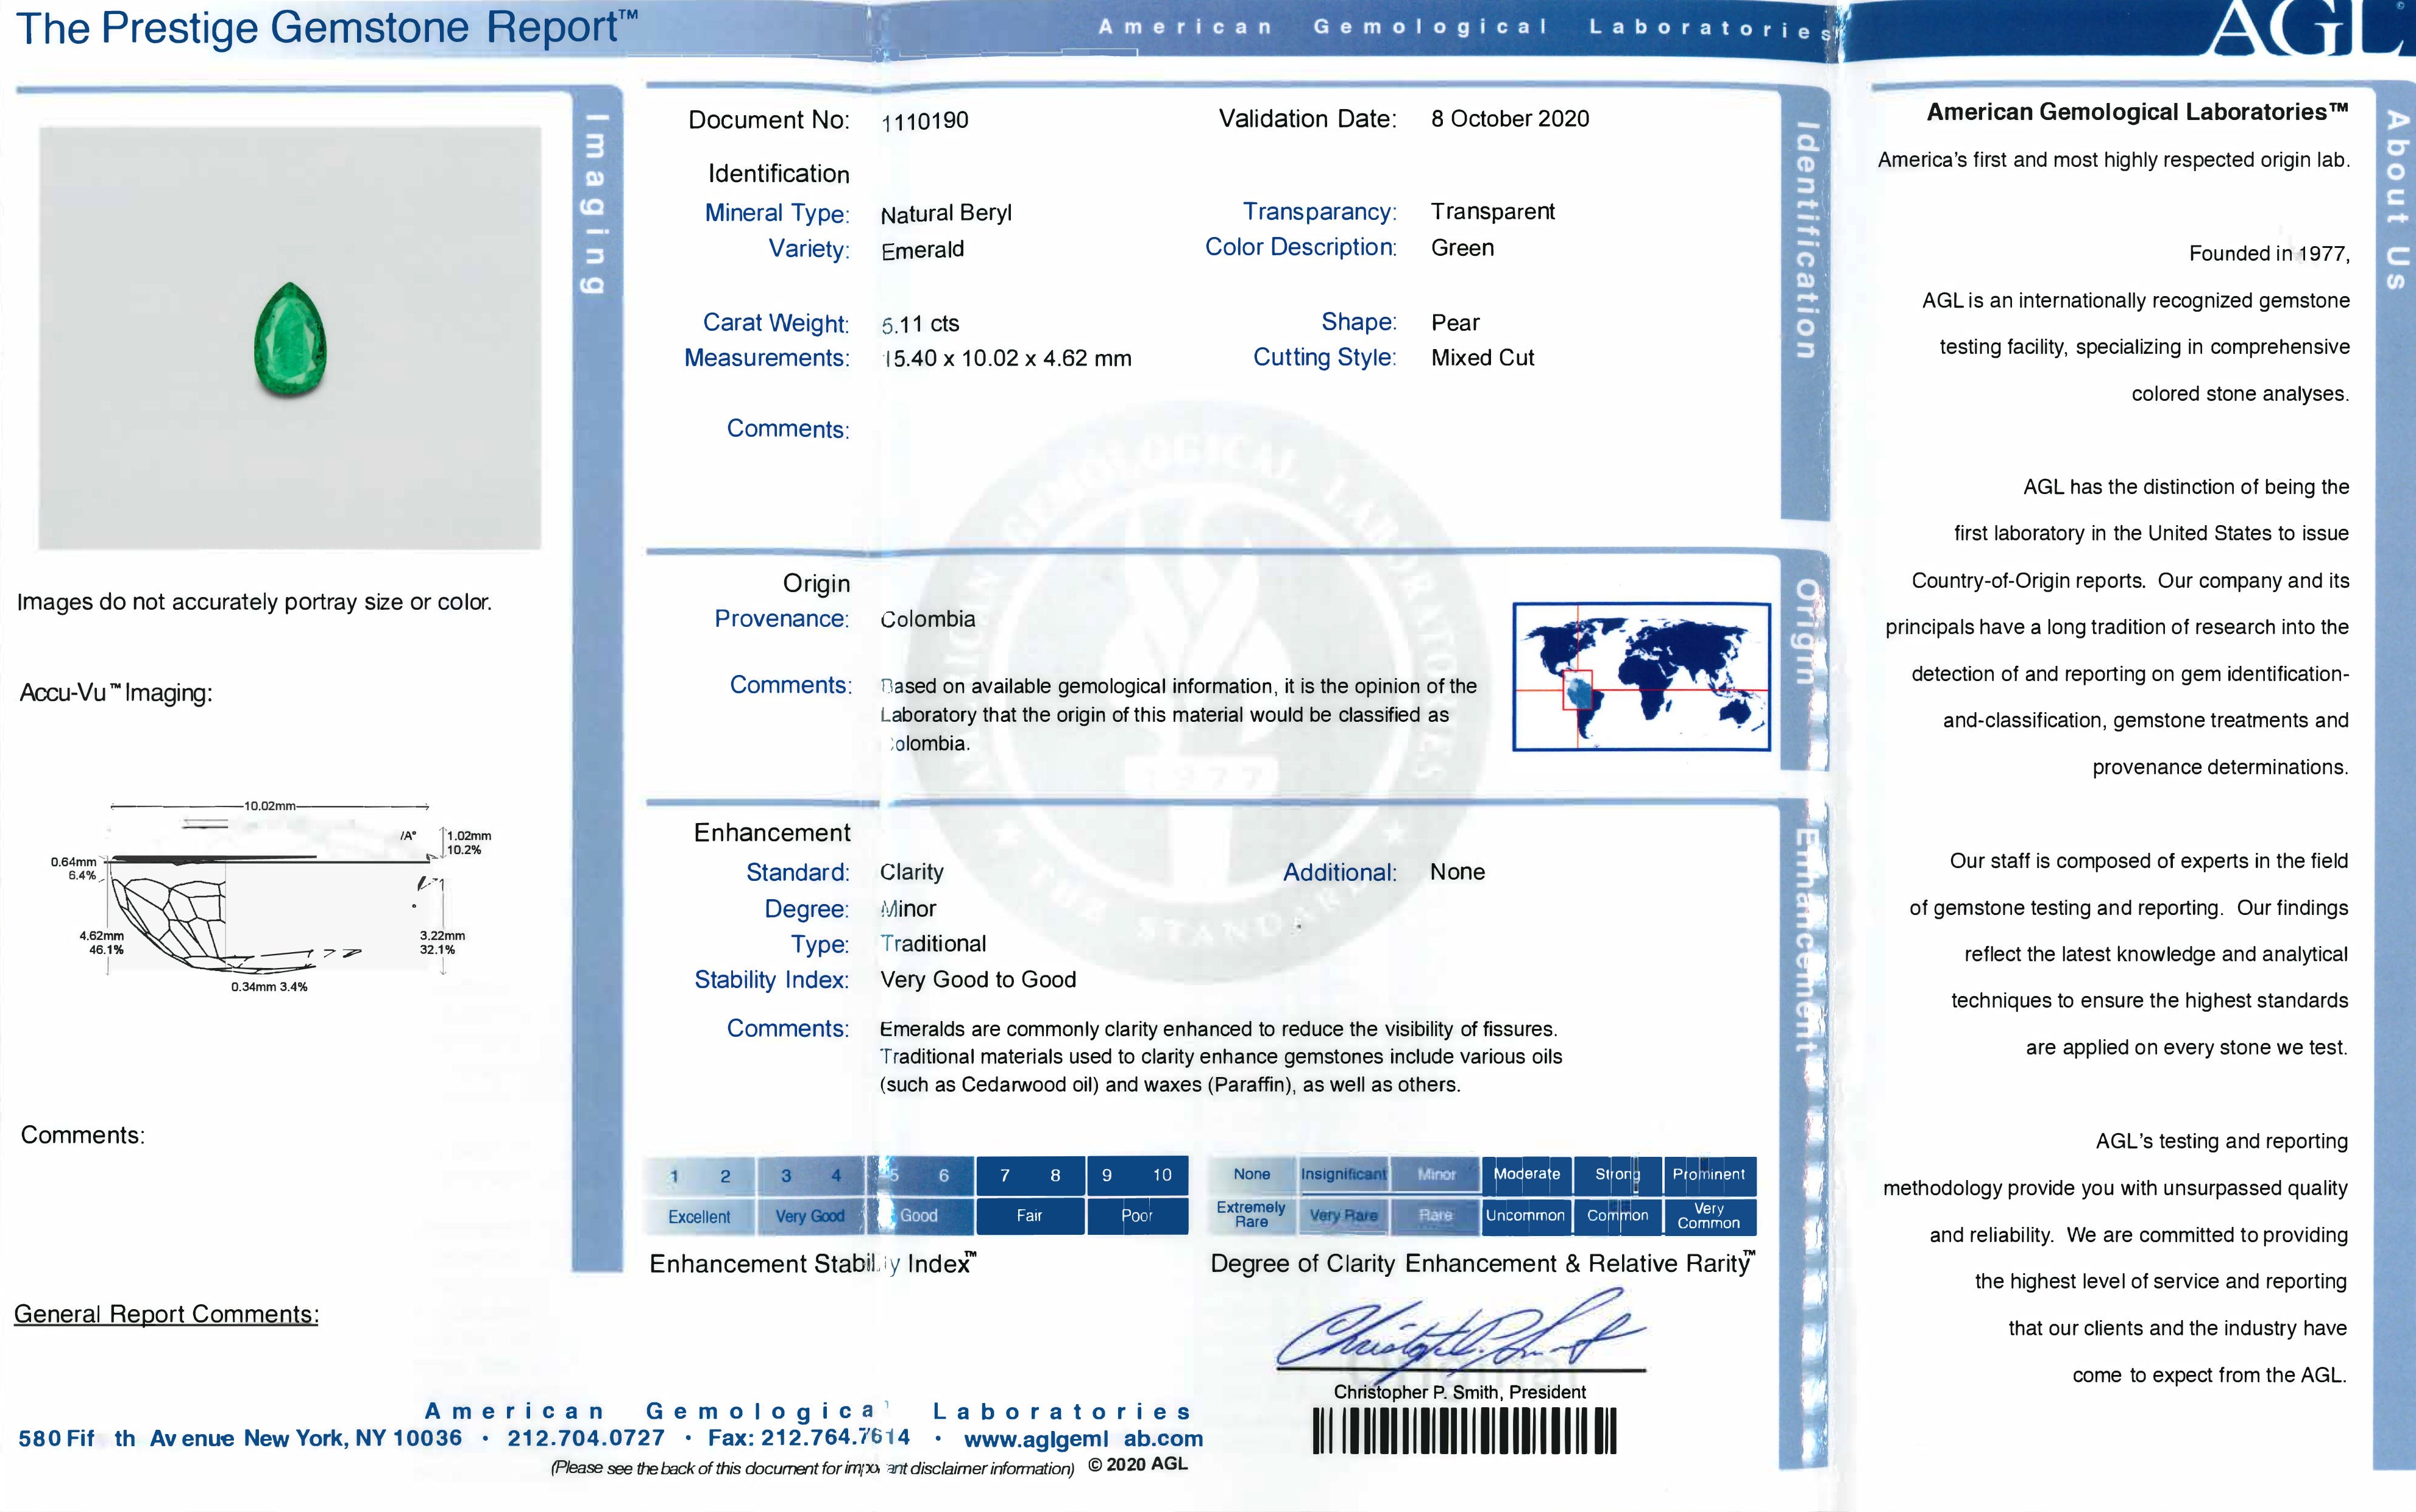Select the Origin vertical tab
This screenshot has height=1512, width=2416.
pyautogui.click(x=1805, y=632)
